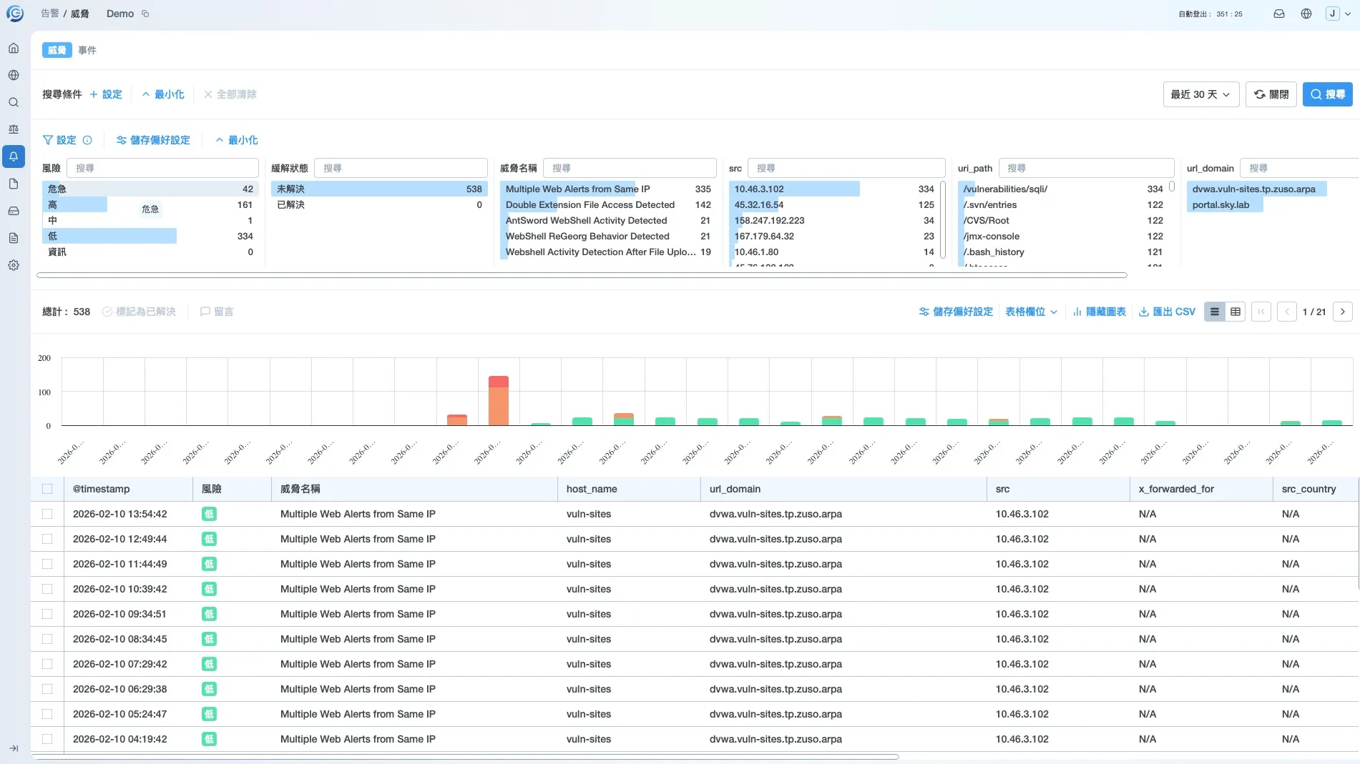This screenshot has width=1360, height=764.
Task: Open the home icon in sidebar
Action: tap(14, 48)
